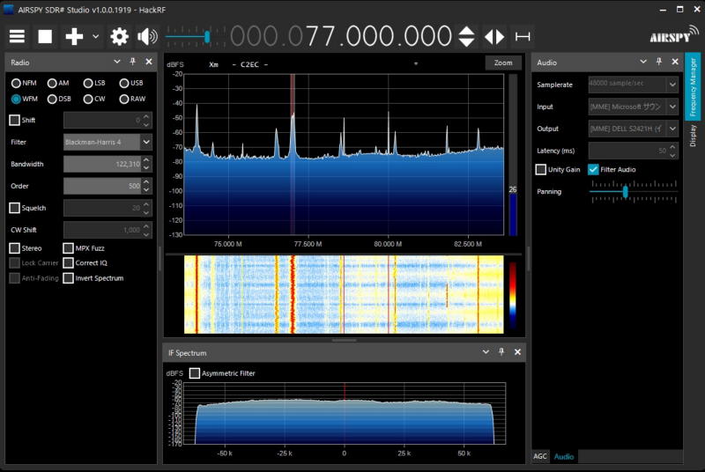Select the RAW mode radio button

(124, 99)
